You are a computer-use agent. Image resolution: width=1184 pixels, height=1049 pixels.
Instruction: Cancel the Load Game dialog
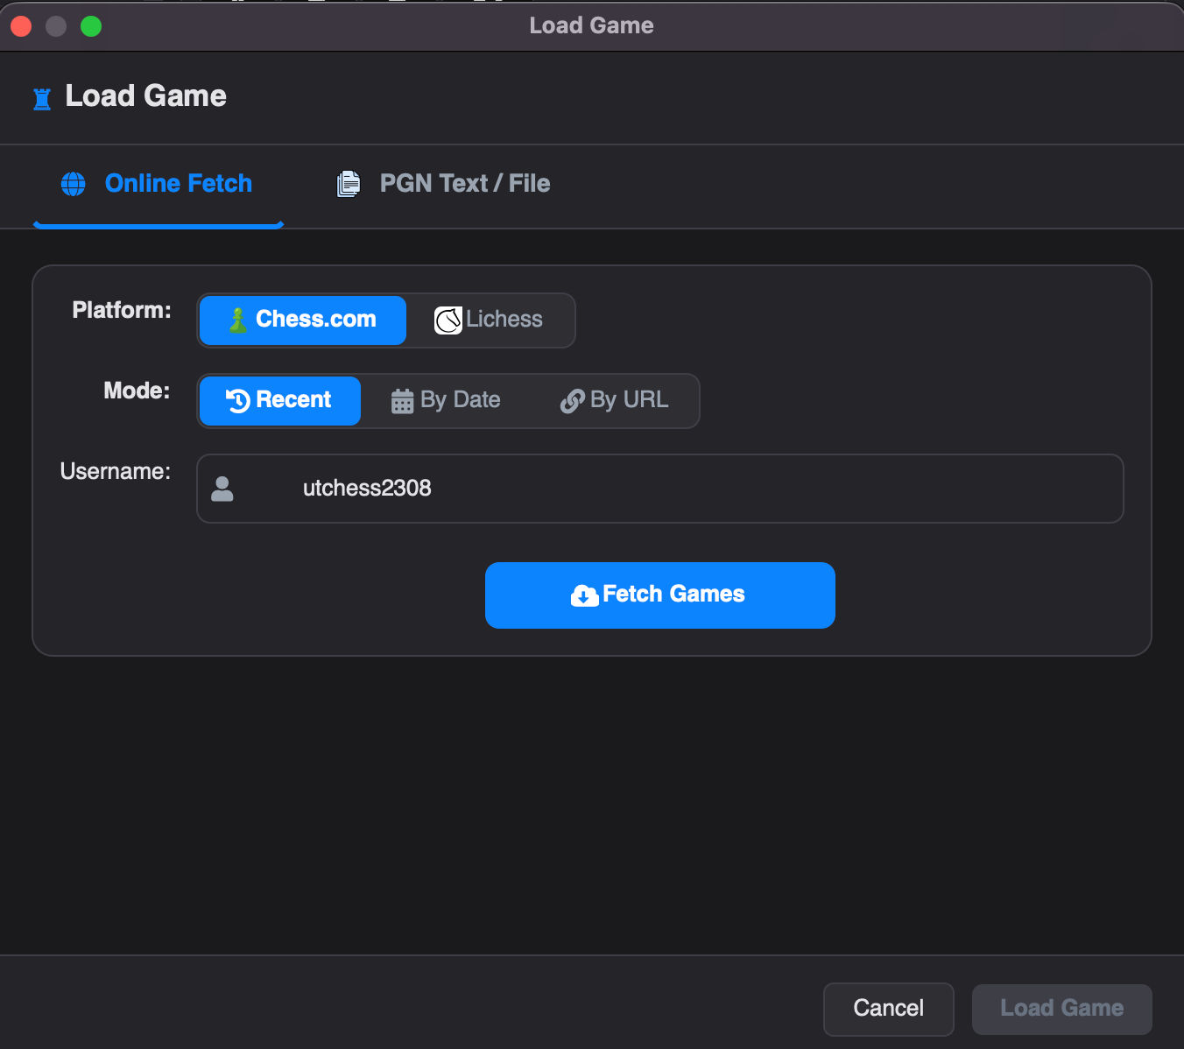click(x=889, y=1009)
